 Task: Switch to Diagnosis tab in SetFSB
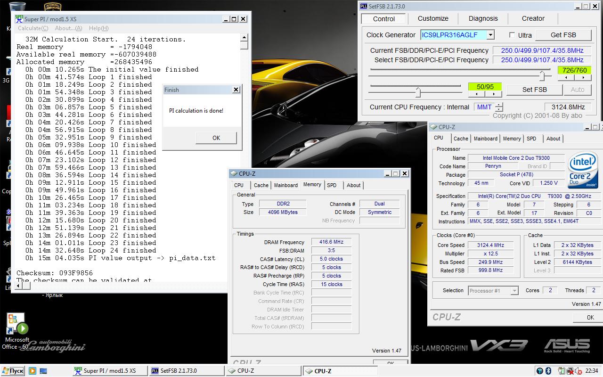[x=483, y=18]
